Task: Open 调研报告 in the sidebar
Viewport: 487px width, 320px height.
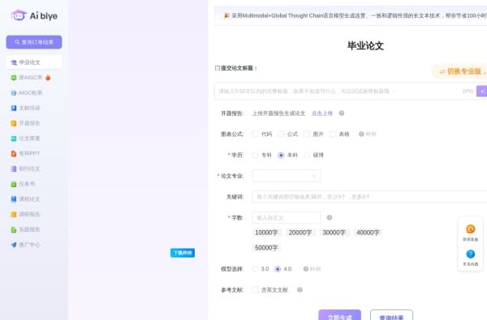Action: coord(30,214)
